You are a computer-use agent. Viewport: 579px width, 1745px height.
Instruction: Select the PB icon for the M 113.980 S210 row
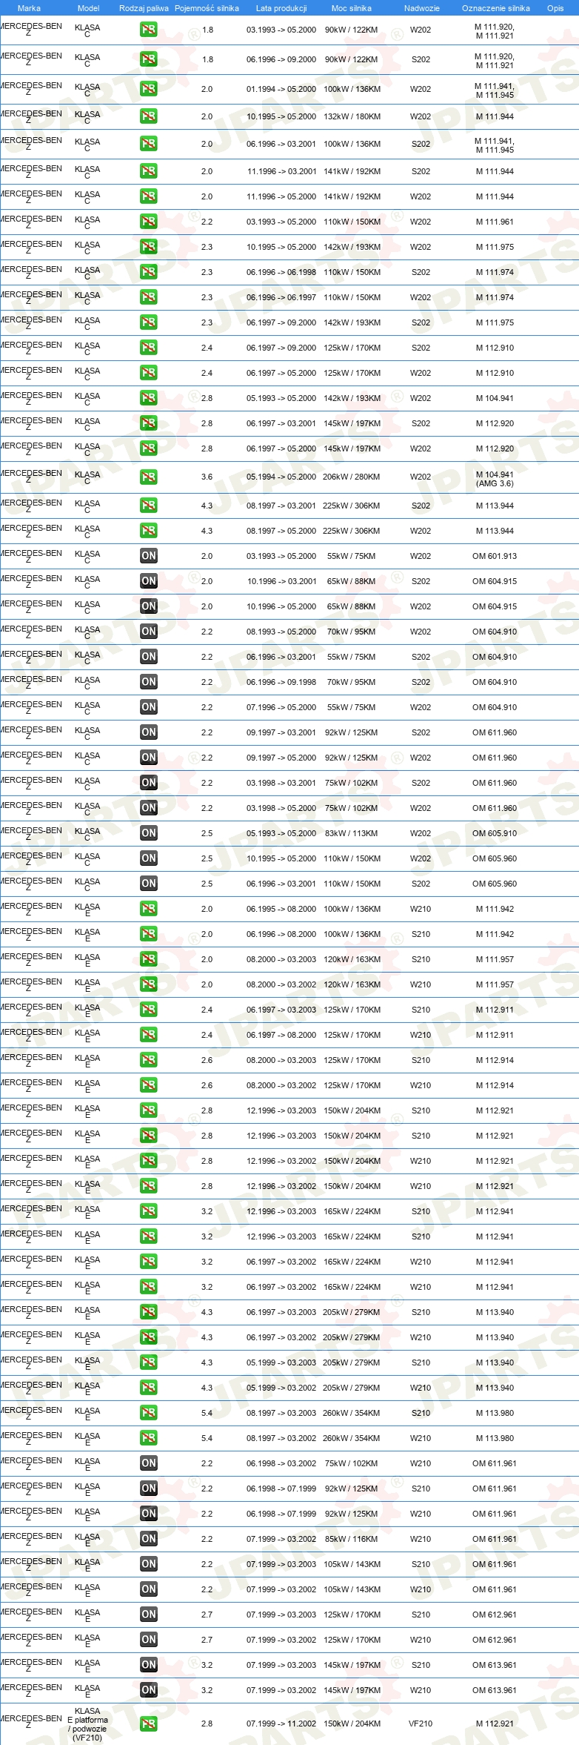coord(149,1413)
